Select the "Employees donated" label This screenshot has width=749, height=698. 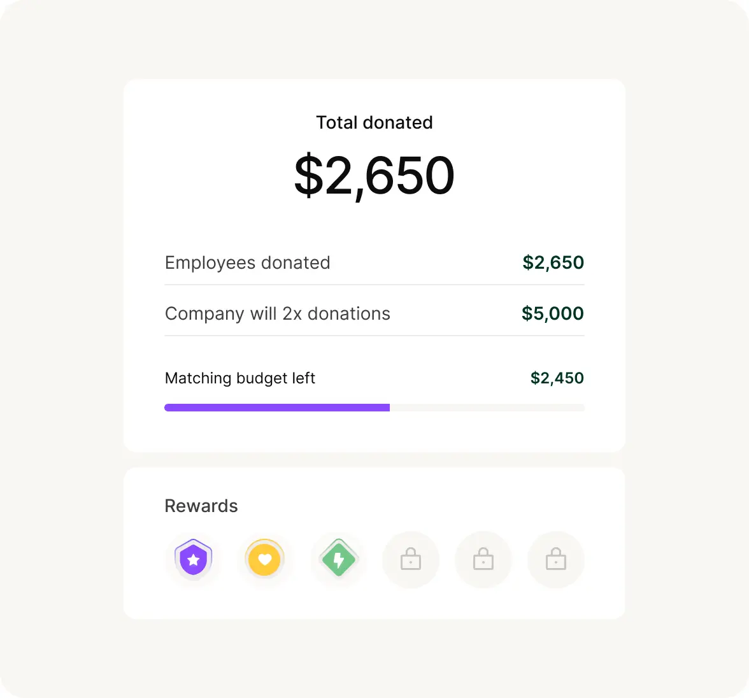(x=247, y=262)
